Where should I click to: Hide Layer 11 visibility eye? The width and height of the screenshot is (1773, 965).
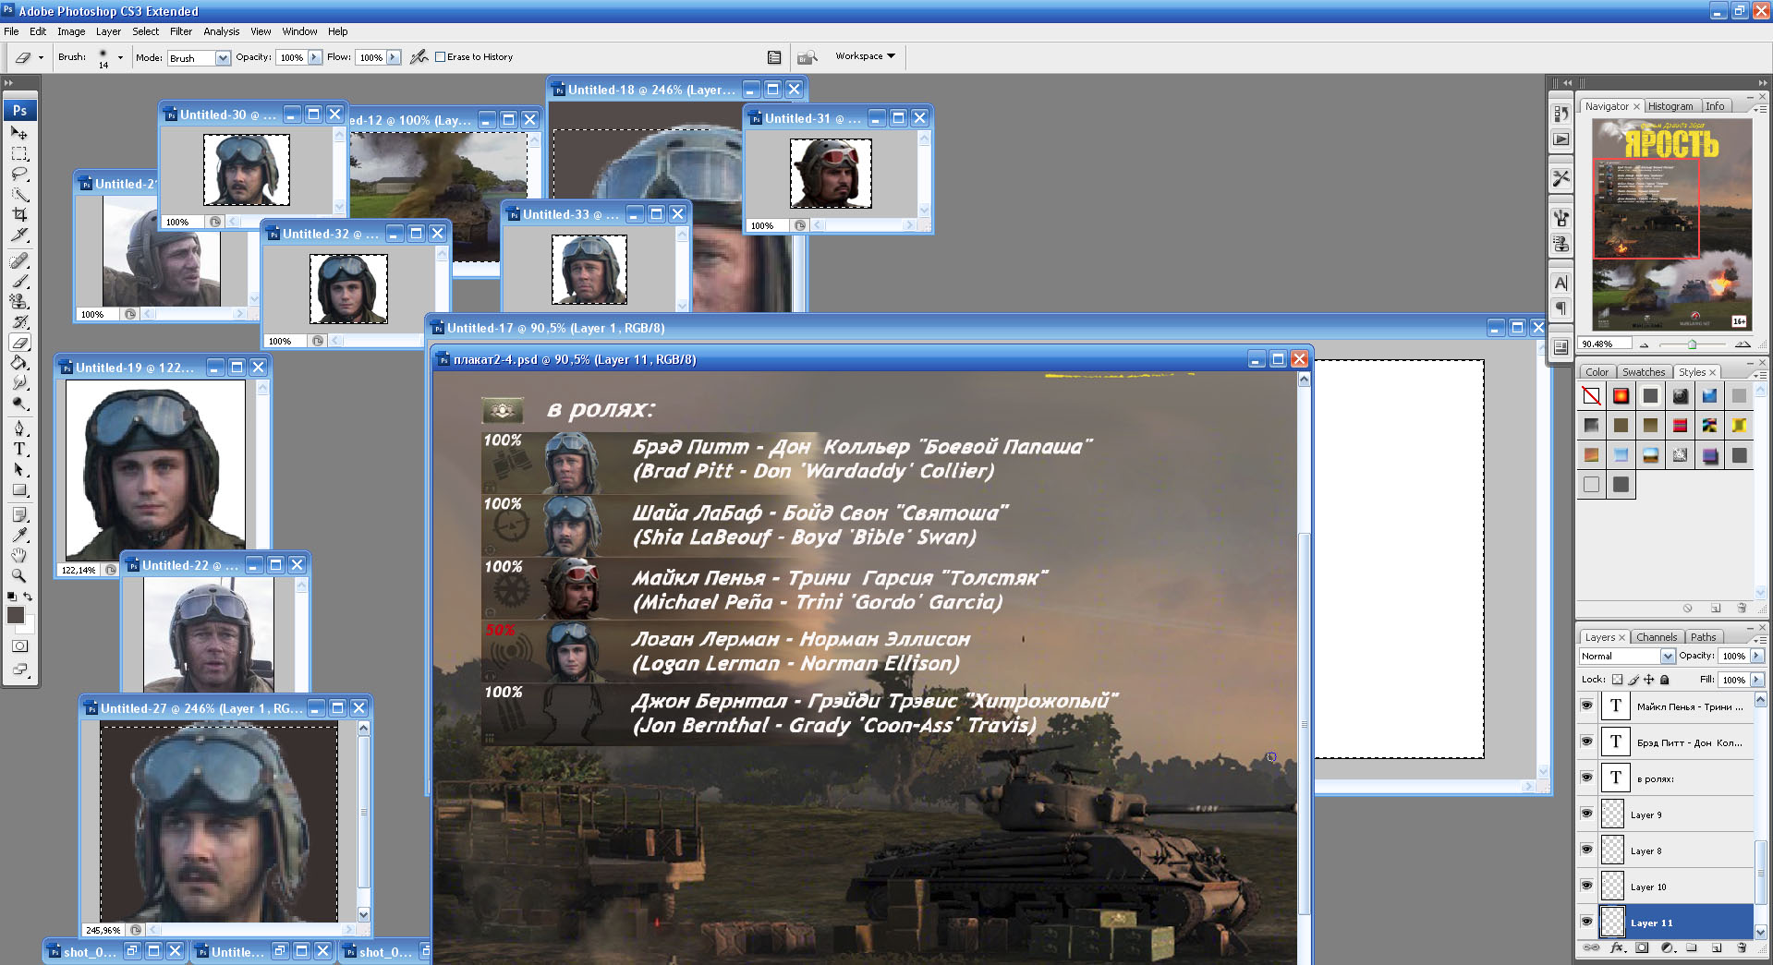tap(1587, 922)
